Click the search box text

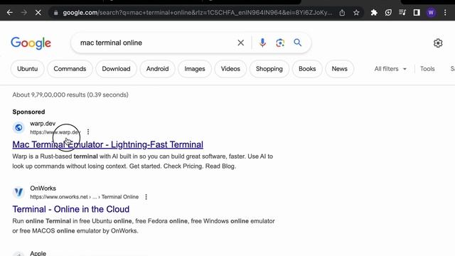click(111, 43)
